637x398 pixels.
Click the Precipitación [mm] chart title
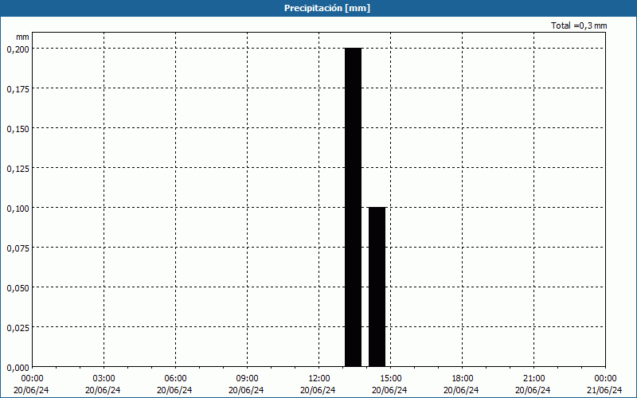point(327,8)
